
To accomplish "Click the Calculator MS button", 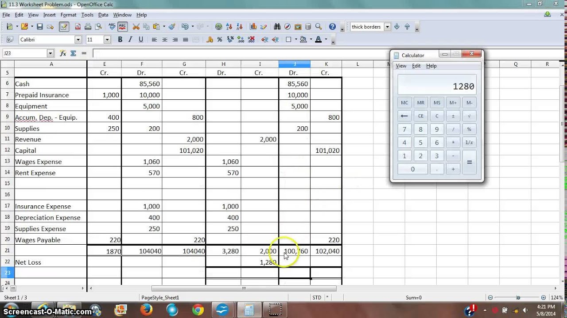I will [x=437, y=103].
